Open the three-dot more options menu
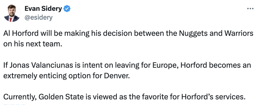The width and height of the screenshot is (260, 105). click(x=250, y=9)
